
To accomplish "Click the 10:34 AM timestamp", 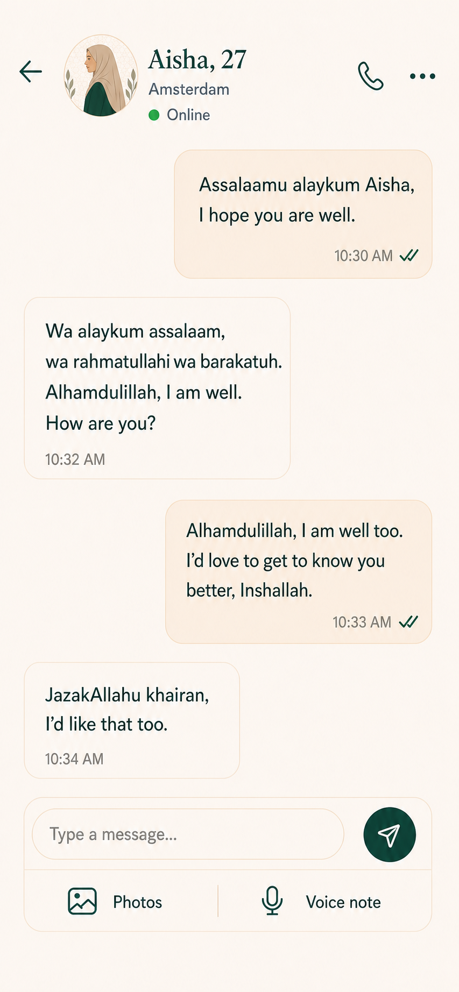I will [74, 759].
